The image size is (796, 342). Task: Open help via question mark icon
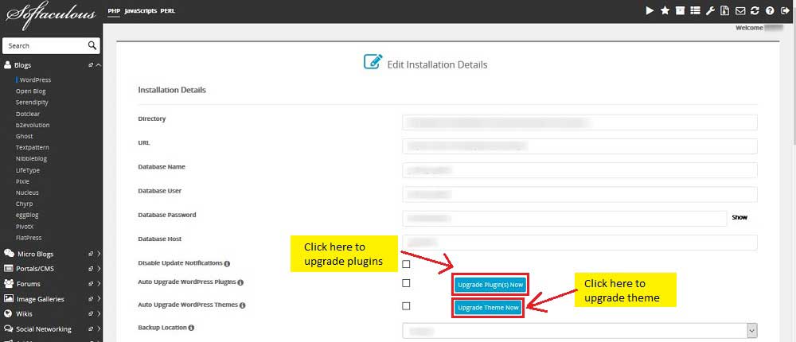[x=770, y=10]
